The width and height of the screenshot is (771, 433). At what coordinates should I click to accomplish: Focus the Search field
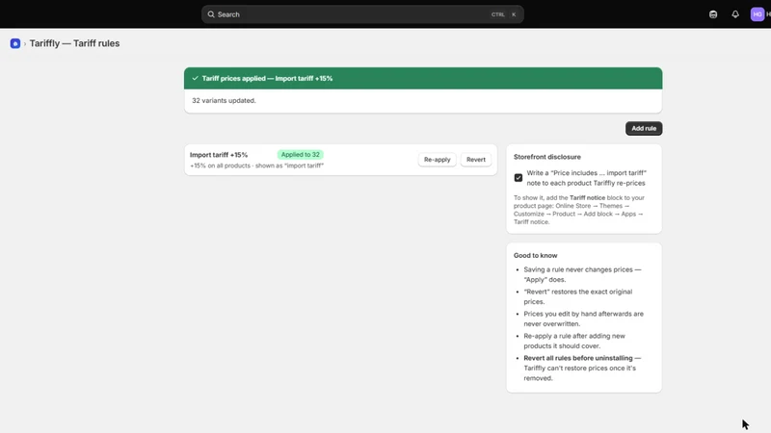(x=362, y=14)
